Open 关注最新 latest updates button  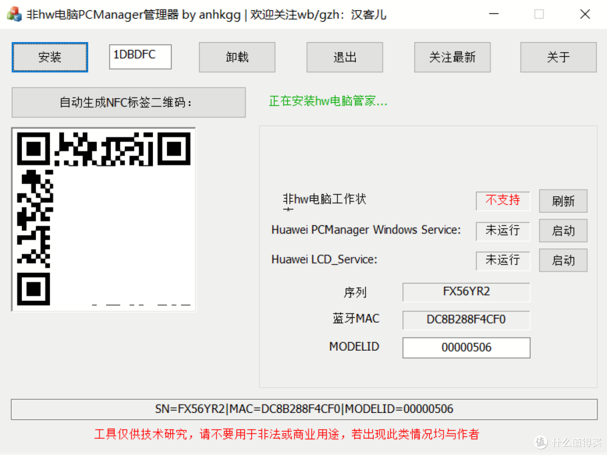[452, 57]
